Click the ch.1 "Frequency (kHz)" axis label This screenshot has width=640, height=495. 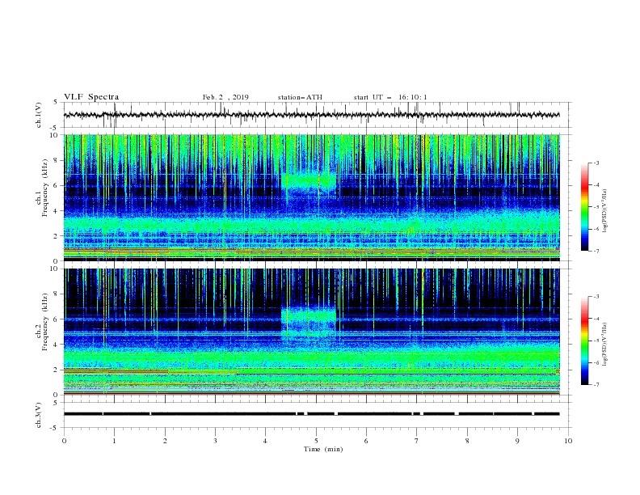point(45,188)
